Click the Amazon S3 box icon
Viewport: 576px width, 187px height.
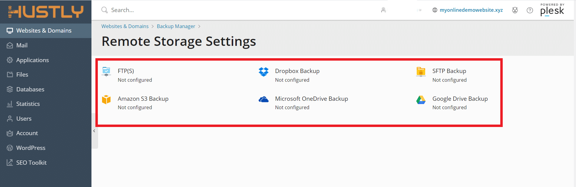pos(106,99)
